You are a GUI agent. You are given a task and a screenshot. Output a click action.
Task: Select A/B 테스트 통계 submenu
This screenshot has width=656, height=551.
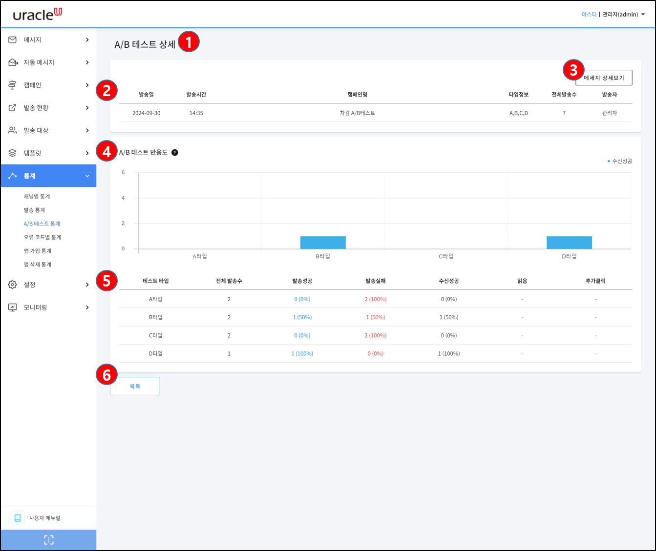coord(42,224)
